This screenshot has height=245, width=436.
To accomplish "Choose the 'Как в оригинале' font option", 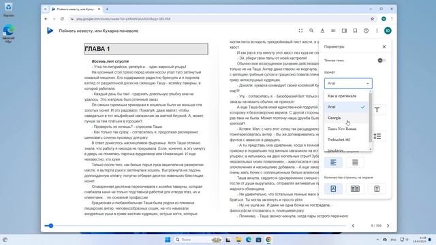I will tap(346, 96).
